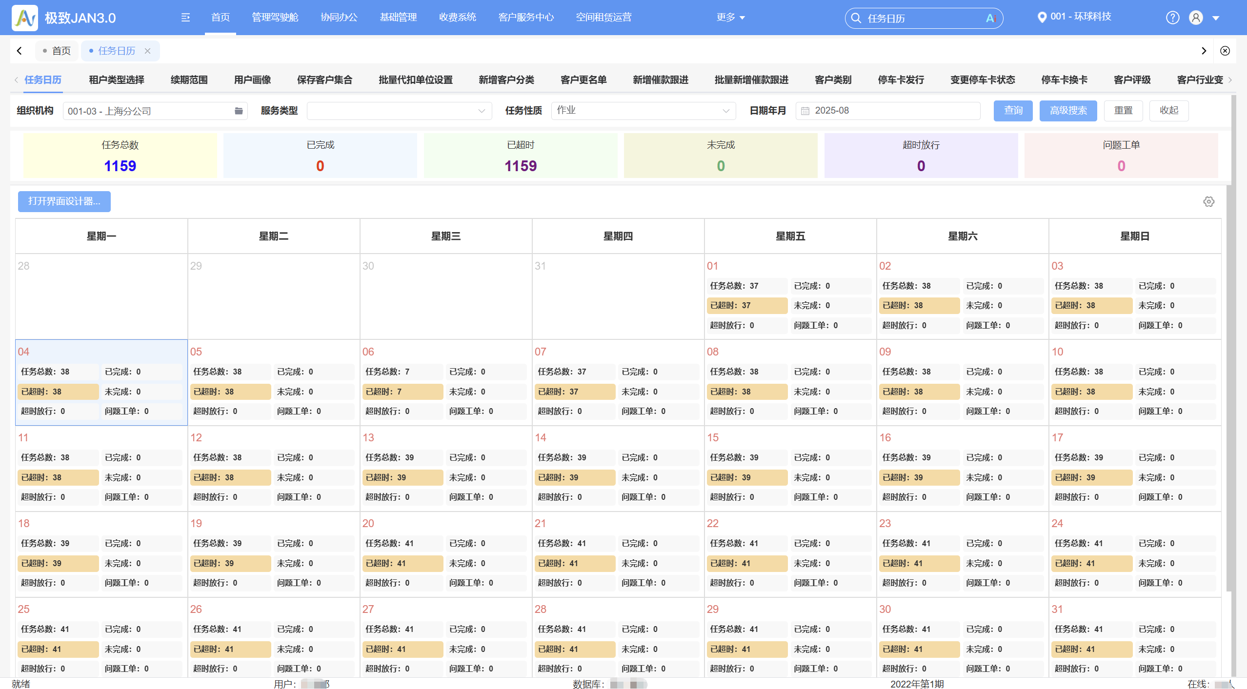Click the 查询 button
Screen dimensions: 1247x689
coord(1013,111)
